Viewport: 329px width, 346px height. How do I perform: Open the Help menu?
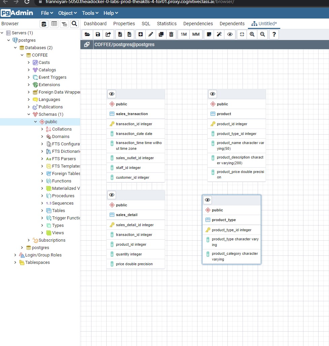click(x=111, y=13)
